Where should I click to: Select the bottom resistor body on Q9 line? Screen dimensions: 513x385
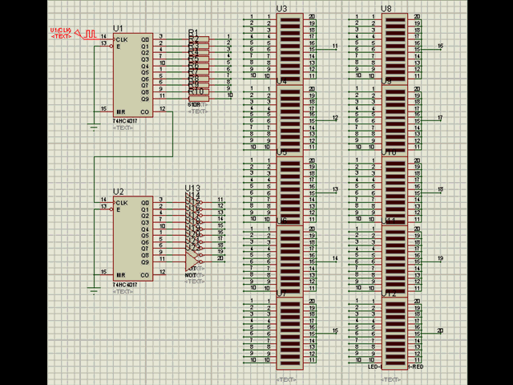[x=199, y=99]
